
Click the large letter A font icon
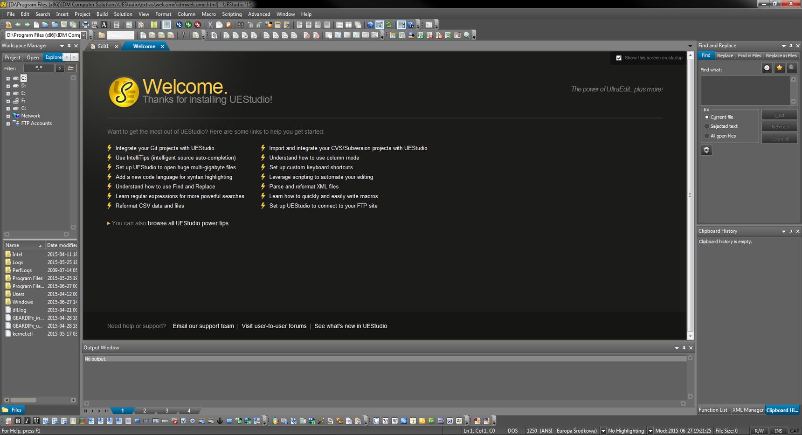pos(104,25)
